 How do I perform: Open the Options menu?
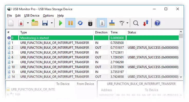click(x=48, y=16)
